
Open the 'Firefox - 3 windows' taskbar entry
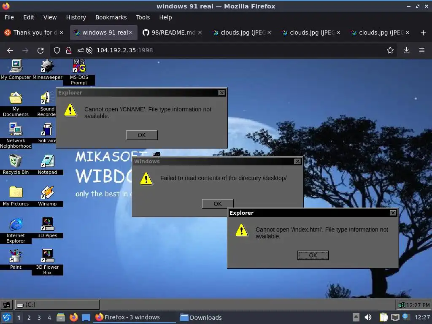135,317
